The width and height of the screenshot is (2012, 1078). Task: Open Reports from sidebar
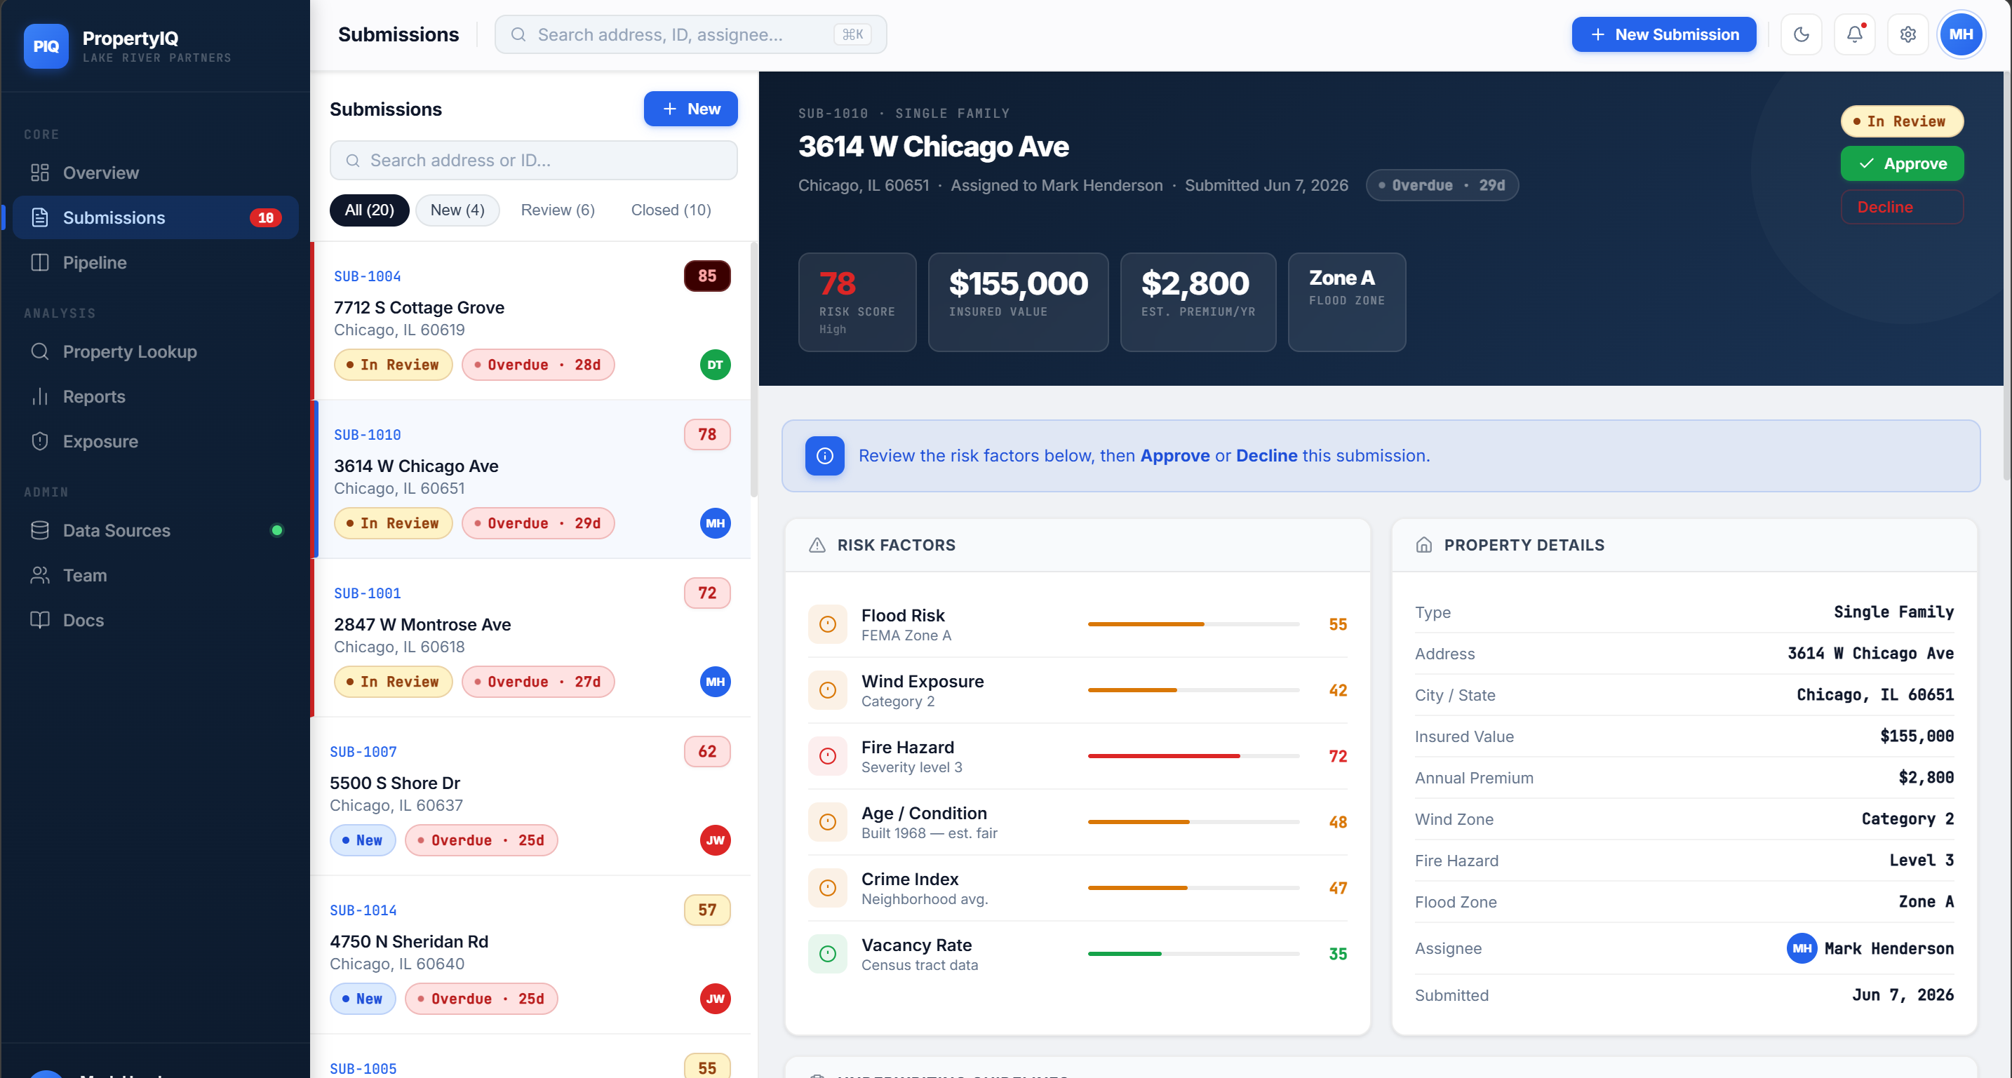pyautogui.click(x=156, y=396)
